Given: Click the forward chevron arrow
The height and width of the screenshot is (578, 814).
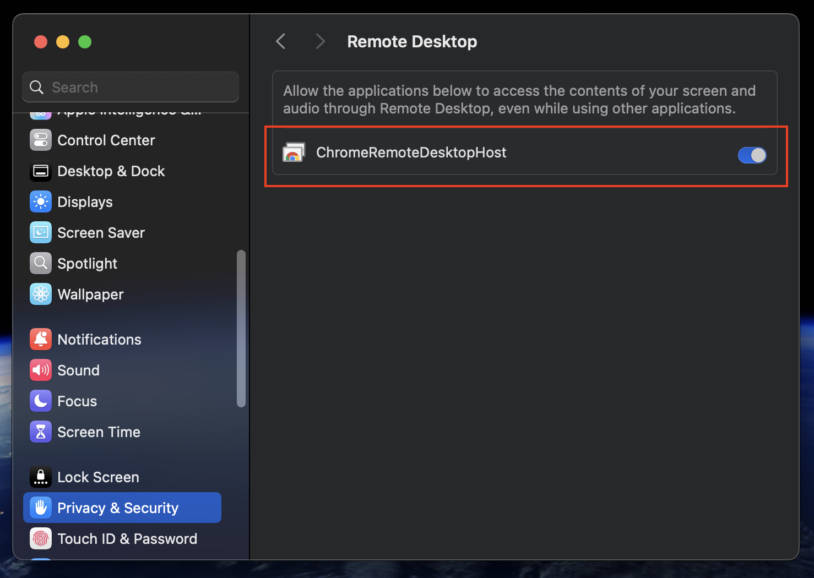Looking at the screenshot, I should tap(320, 41).
